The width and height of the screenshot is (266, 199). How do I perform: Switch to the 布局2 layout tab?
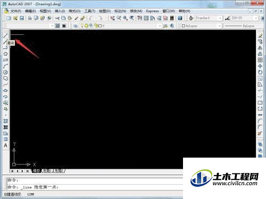pos(59,171)
